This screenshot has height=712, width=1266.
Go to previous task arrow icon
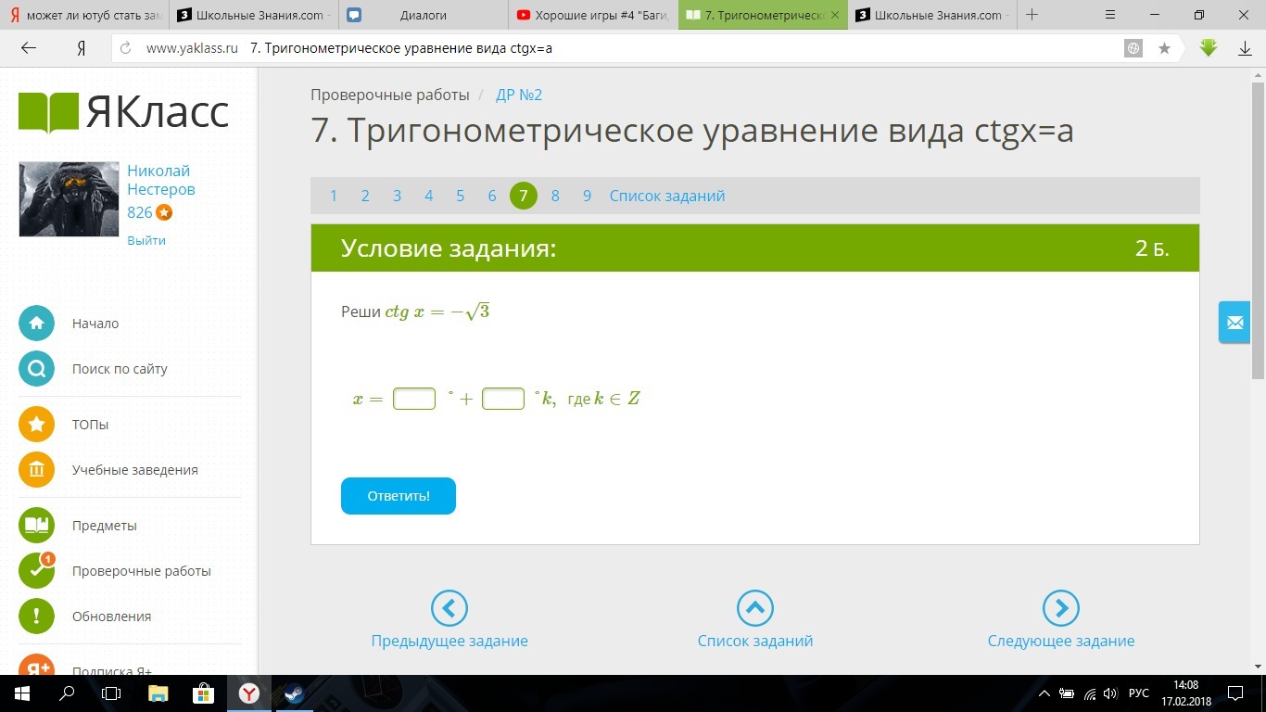click(449, 608)
